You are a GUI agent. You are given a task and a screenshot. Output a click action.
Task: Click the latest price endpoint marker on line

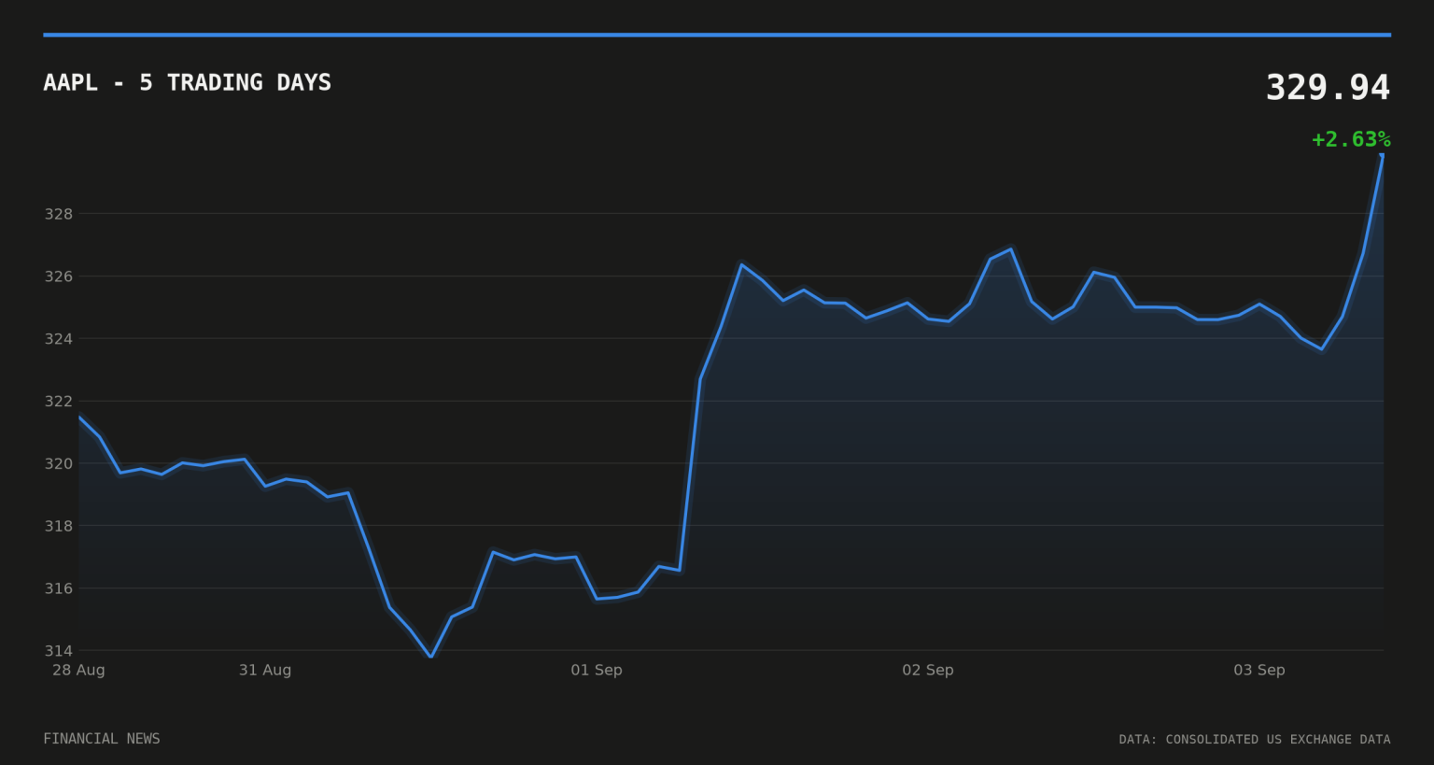(1382, 156)
